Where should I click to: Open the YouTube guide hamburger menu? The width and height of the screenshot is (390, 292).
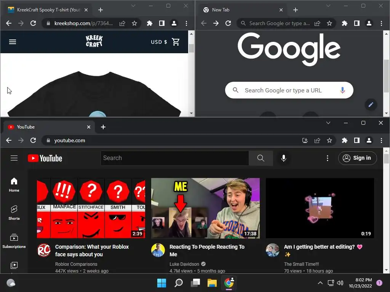[14, 158]
